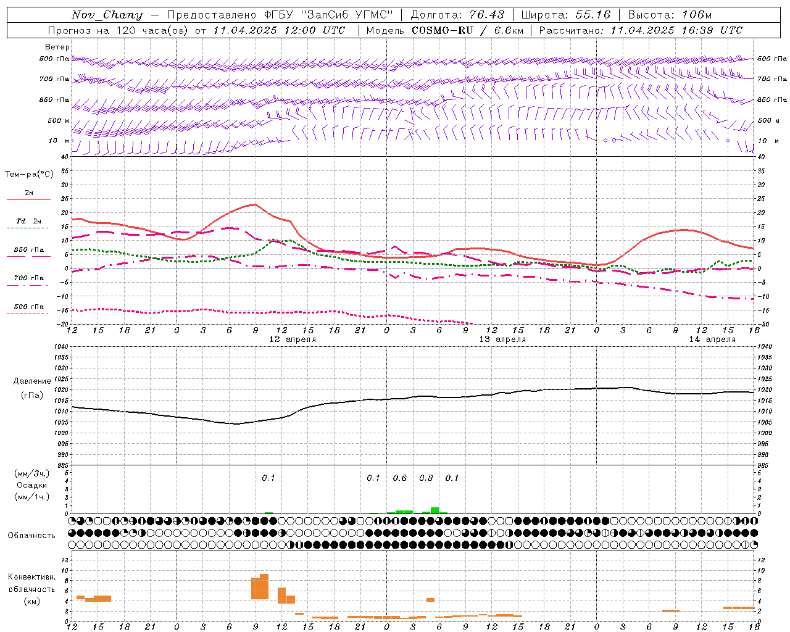Click the station name Nov_Chany in the header
Viewport: 790px width, 632px height.
107,15
